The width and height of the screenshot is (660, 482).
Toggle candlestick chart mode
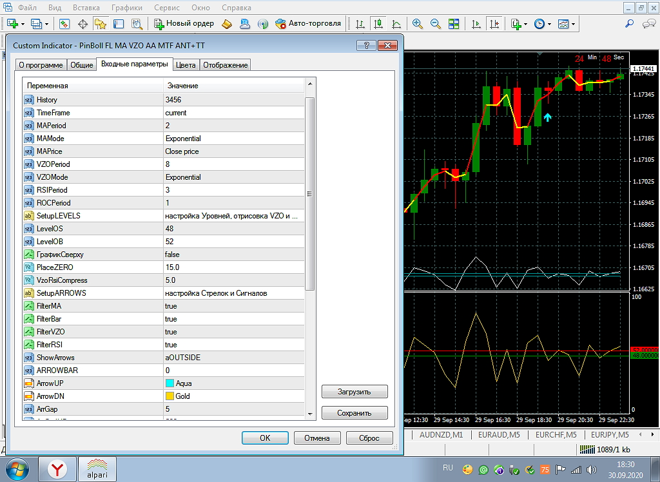coord(378,24)
